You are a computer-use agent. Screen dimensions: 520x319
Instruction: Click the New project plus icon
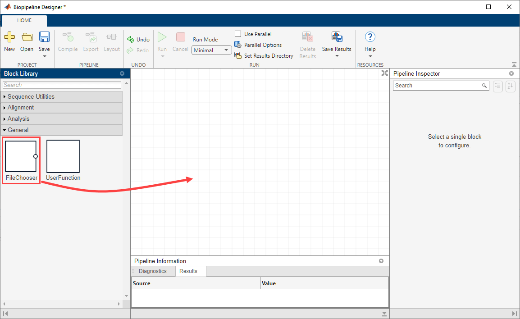(x=9, y=37)
